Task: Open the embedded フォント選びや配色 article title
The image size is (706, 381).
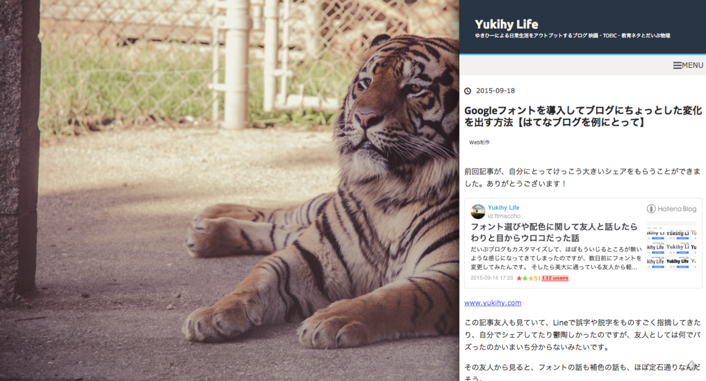Action: pyautogui.click(x=554, y=232)
